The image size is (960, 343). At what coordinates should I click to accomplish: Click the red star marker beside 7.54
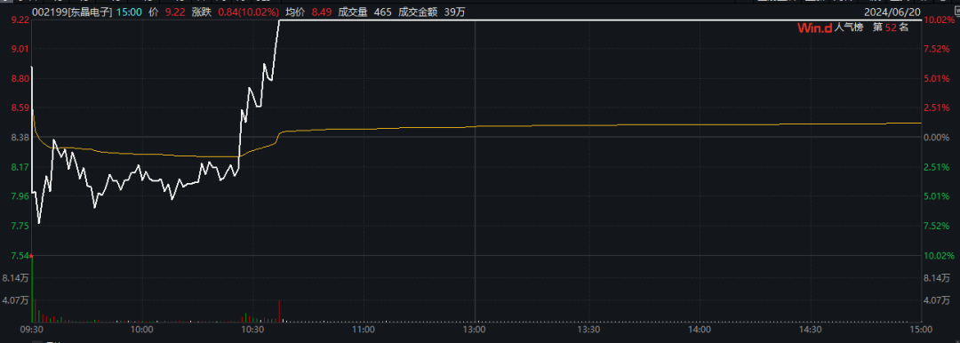[31, 255]
